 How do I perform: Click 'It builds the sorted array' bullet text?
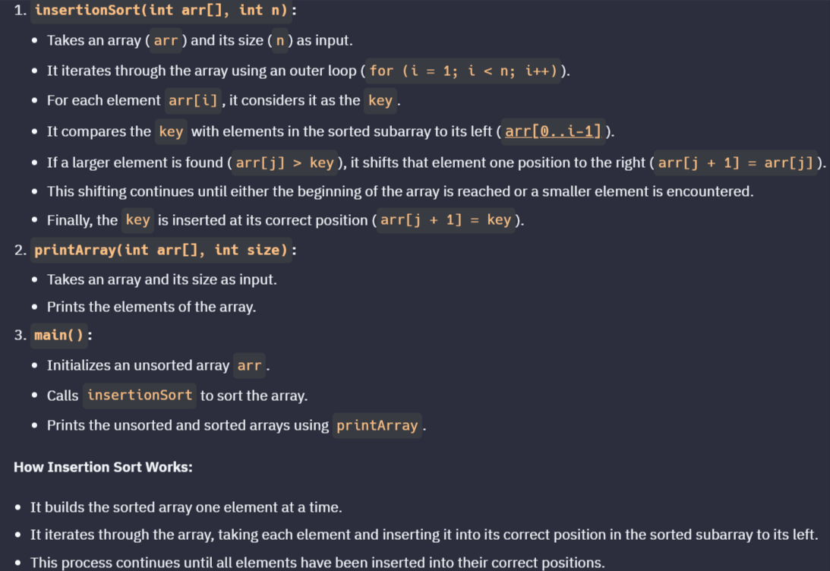(186, 507)
